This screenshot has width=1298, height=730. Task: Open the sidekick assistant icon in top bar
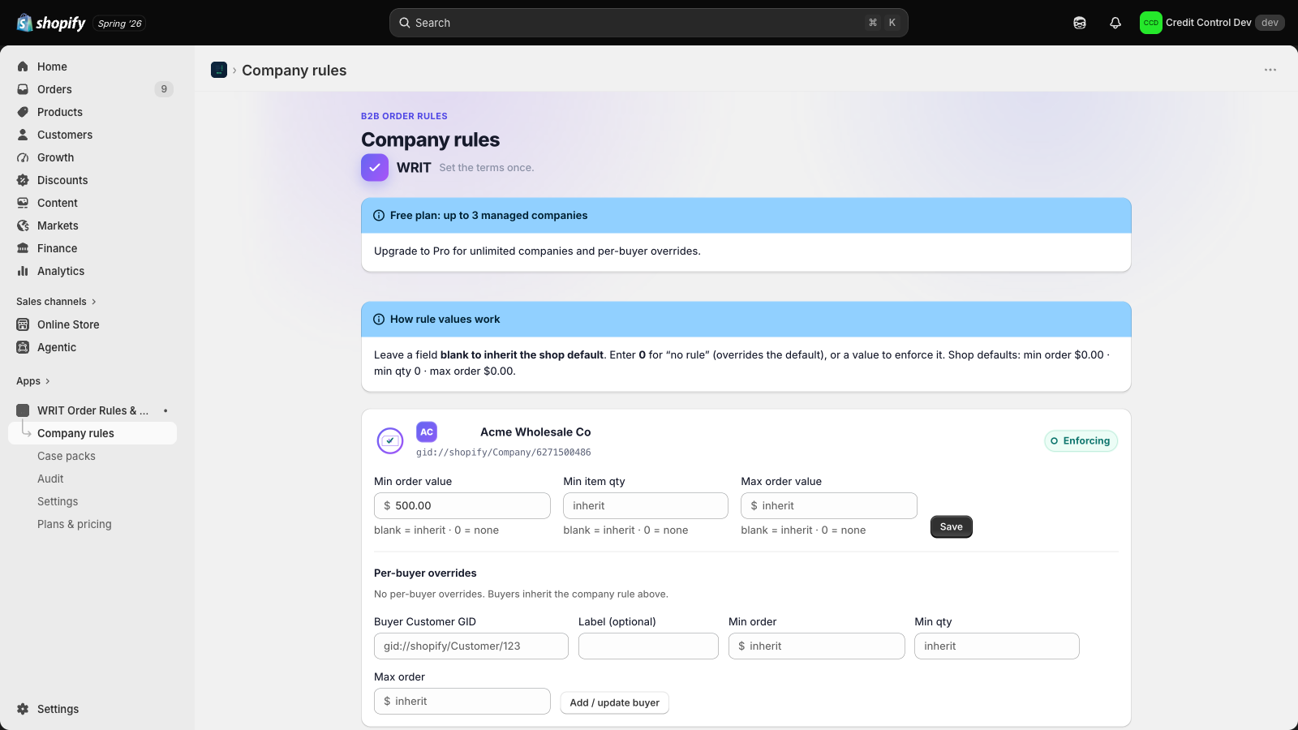point(1080,23)
